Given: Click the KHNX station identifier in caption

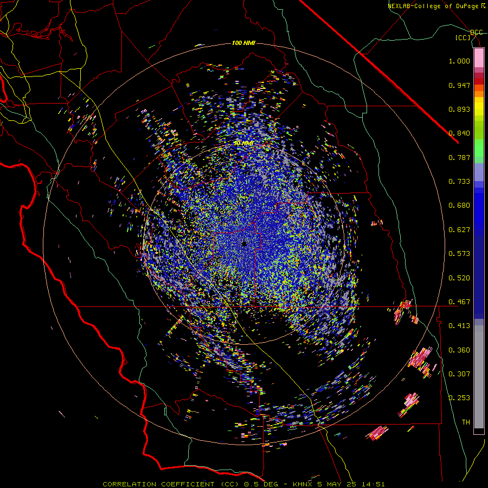Looking at the screenshot, I should [x=304, y=484].
